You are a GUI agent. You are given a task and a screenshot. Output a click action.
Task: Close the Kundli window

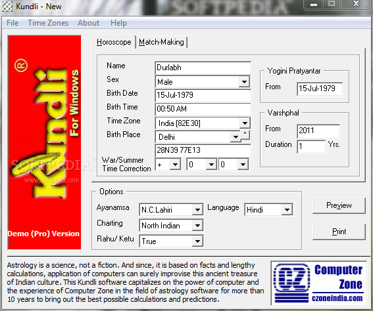(x=356, y=4)
